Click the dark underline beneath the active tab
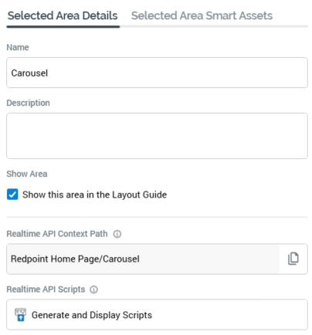Screen dimensions: 312x335 click(63, 26)
